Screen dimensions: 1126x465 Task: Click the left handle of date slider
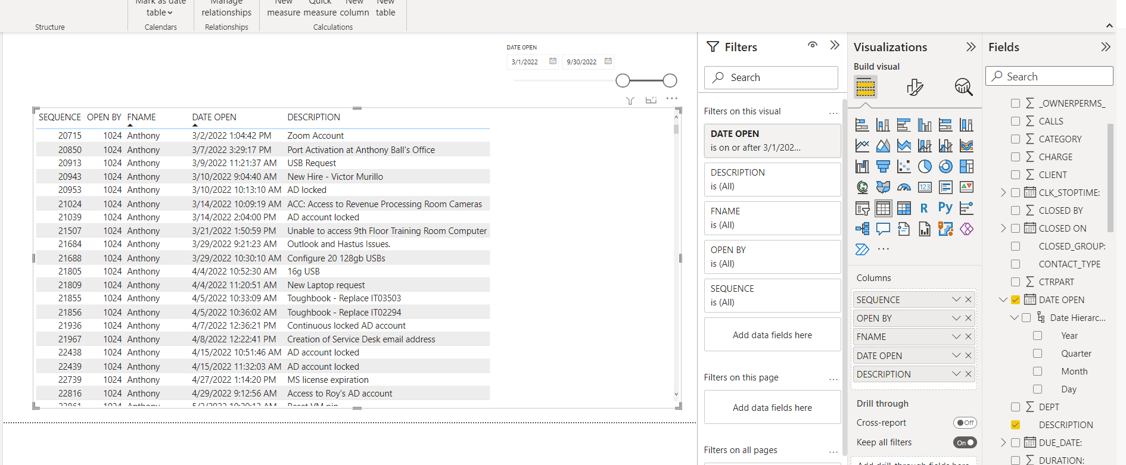click(x=623, y=80)
